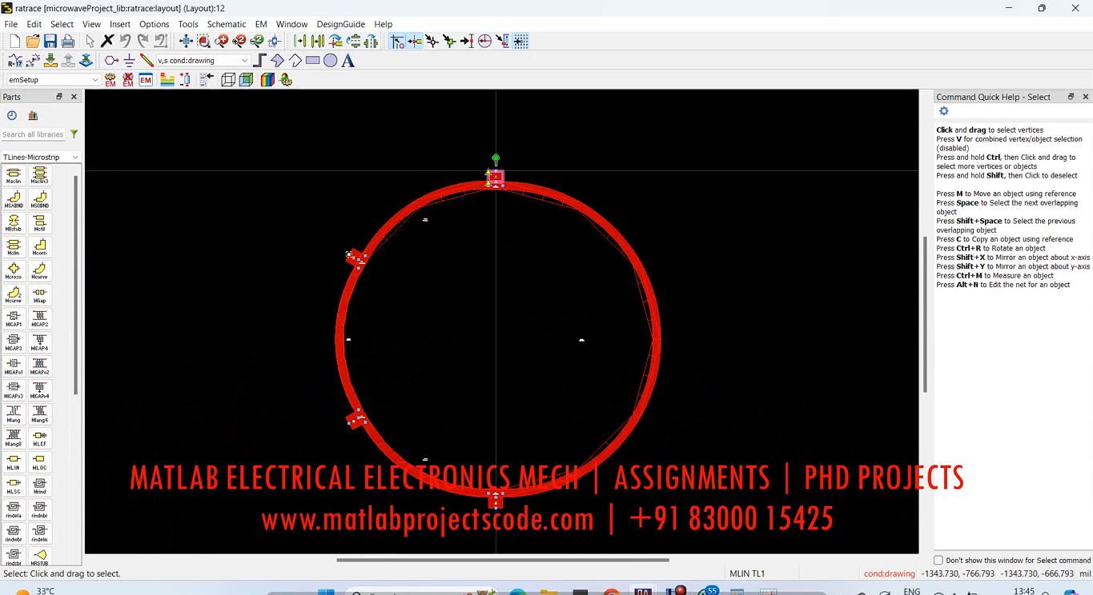Screen dimensions: 1093x595
Task: Toggle the snap to arc center icon
Action: tap(484, 42)
